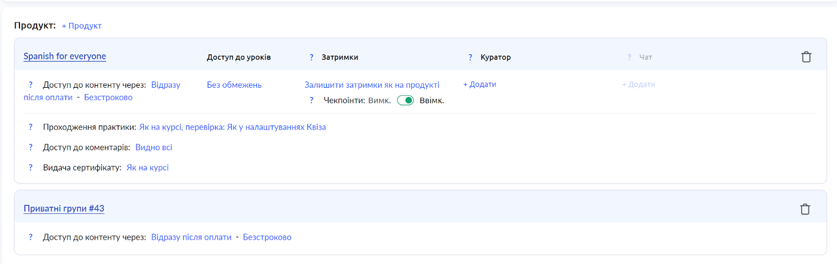
Task: Open help icon beside Доступ до коментарів
Action: click(30, 147)
